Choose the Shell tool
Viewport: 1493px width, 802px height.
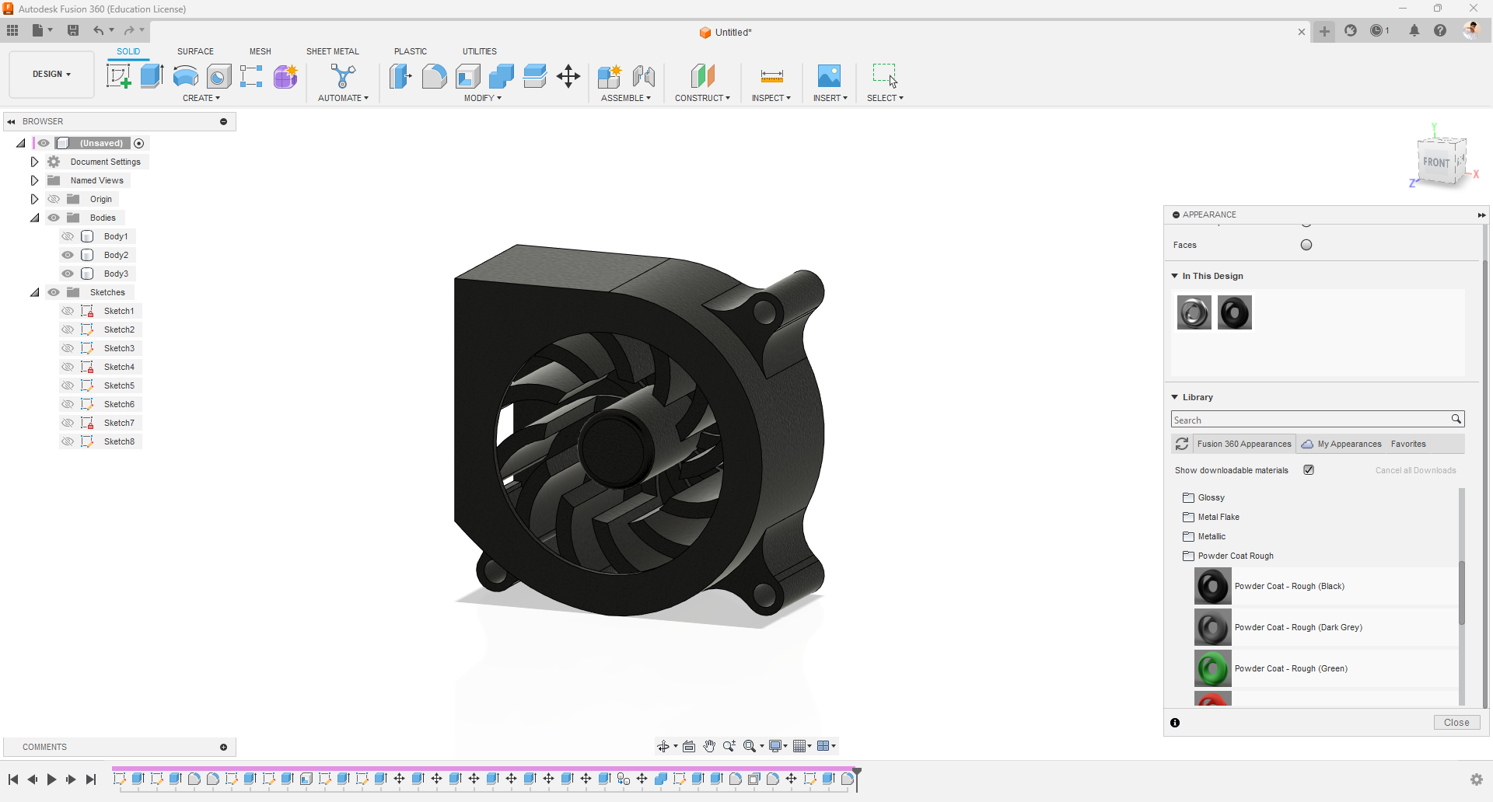click(468, 76)
